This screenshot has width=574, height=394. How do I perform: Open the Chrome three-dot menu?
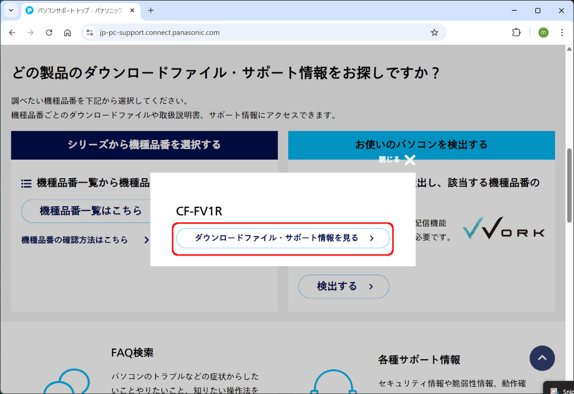[562, 33]
